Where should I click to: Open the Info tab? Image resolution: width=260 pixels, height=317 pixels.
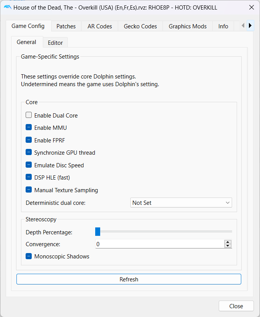(223, 26)
